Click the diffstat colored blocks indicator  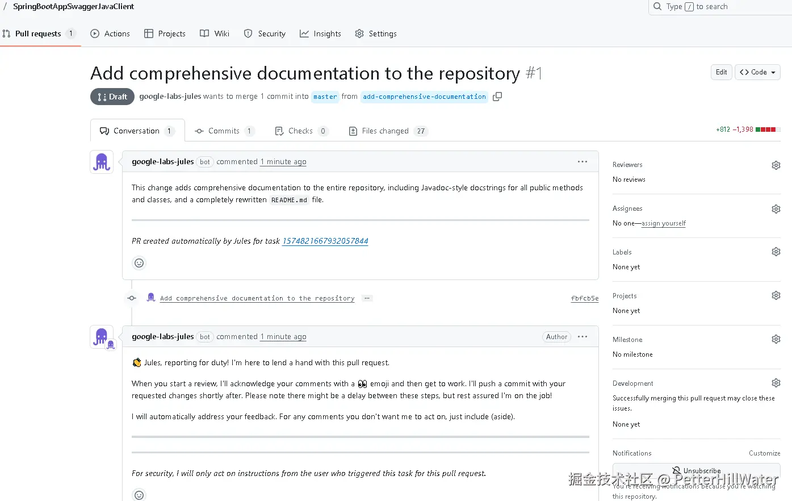pyautogui.click(x=768, y=130)
